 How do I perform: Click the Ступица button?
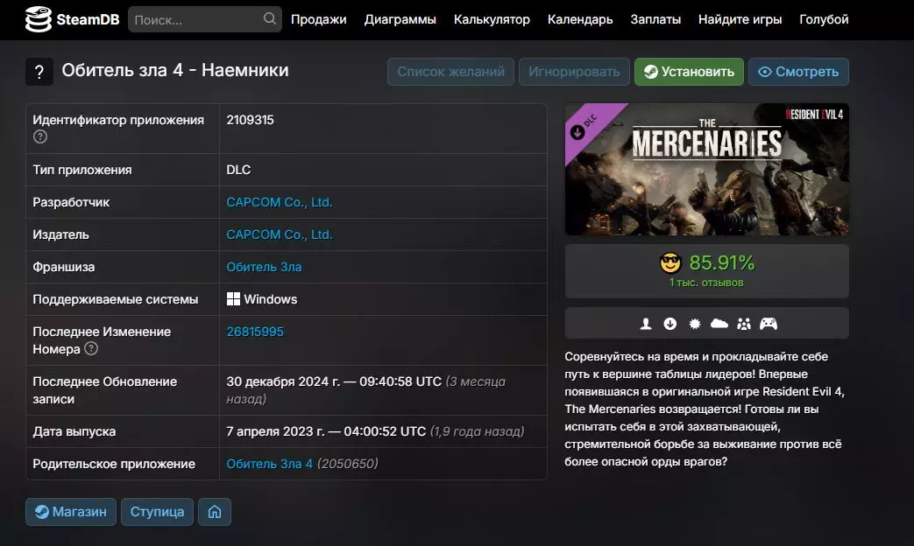coord(157,512)
